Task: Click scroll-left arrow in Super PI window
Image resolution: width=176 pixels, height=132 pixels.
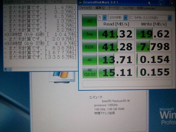Action: click(5, 69)
